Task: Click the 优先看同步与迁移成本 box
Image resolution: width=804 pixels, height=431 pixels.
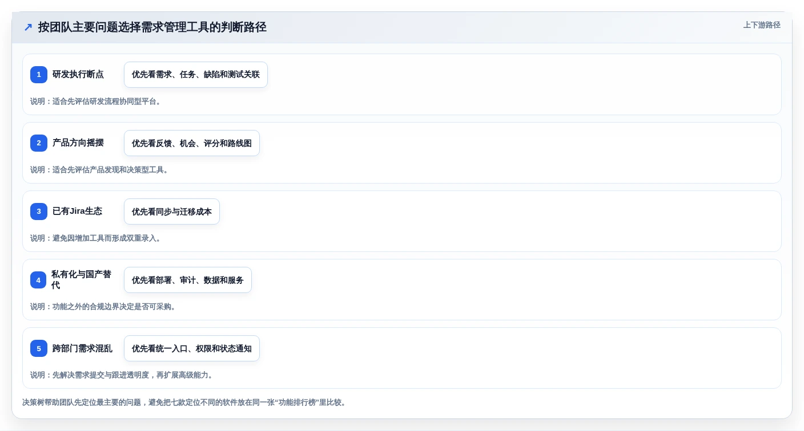Action: click(172, 212)
